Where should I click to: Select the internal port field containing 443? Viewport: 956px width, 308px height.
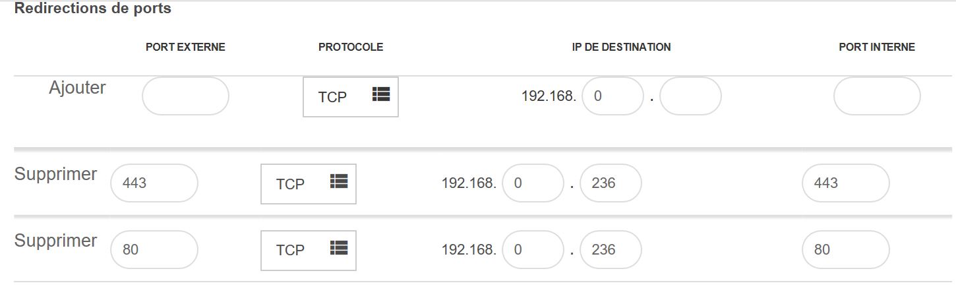pos(846,183)
